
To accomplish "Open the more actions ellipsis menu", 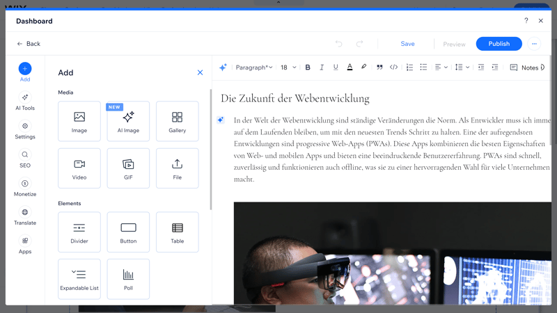I will tap(534, 44).
